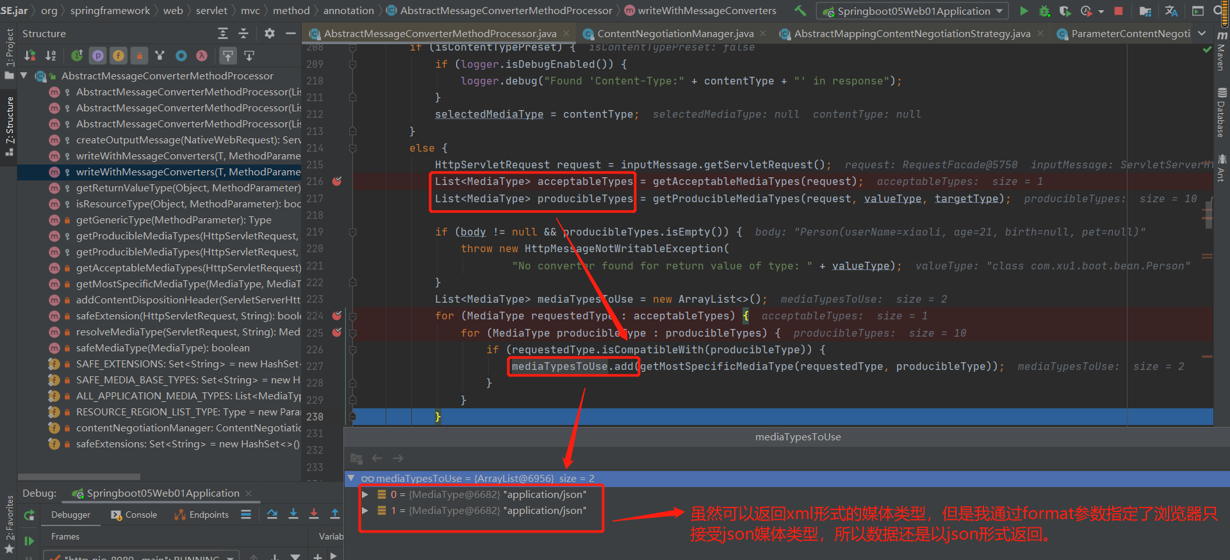The height and width of the screenshot is (560, 1230).
Task: Select the Debugger tab
Action: coord(70,515)
